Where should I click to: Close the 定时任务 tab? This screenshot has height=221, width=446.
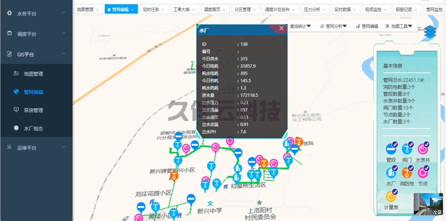[x=163, y=10]
